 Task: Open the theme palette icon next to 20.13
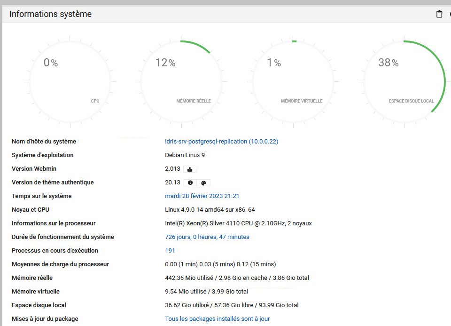tap(203, 183)
